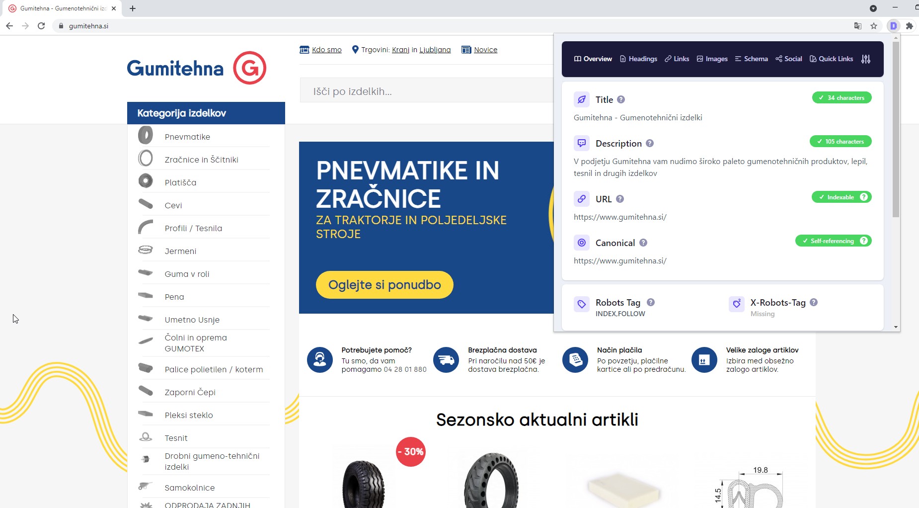Toggle the bookmark star in address bar
This screenshot has width=919, height=508.
click(874, 26)
